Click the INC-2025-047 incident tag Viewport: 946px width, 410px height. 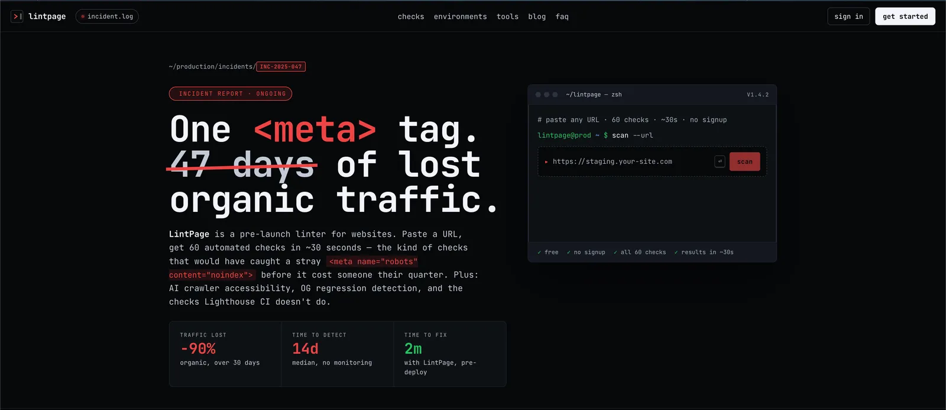pyautogui.click(x=281, y=67)
